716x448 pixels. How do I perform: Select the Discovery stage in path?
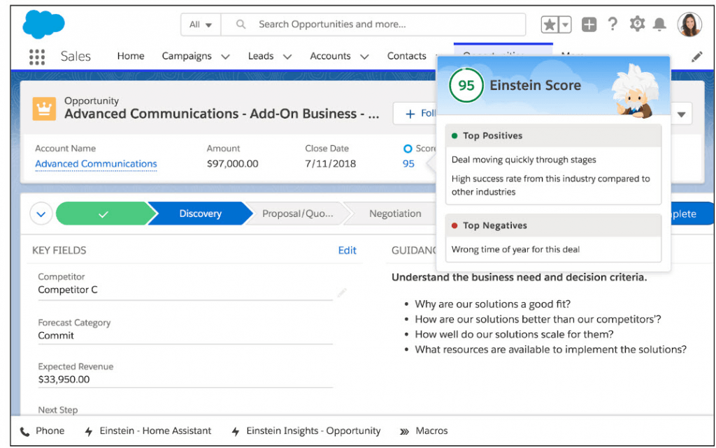pos(200,214)
